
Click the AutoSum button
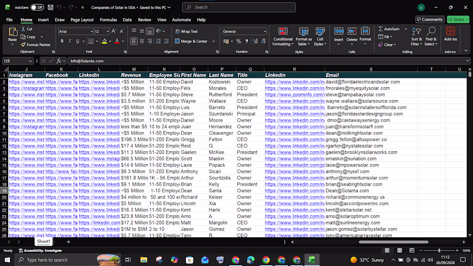pyautogui.click(x=389, y=29)
